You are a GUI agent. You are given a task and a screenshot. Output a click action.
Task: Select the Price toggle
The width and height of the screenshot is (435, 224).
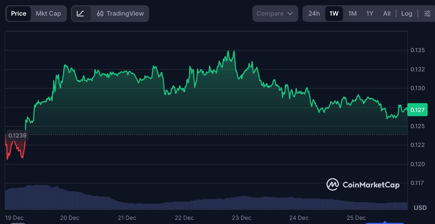click(18, 14)
